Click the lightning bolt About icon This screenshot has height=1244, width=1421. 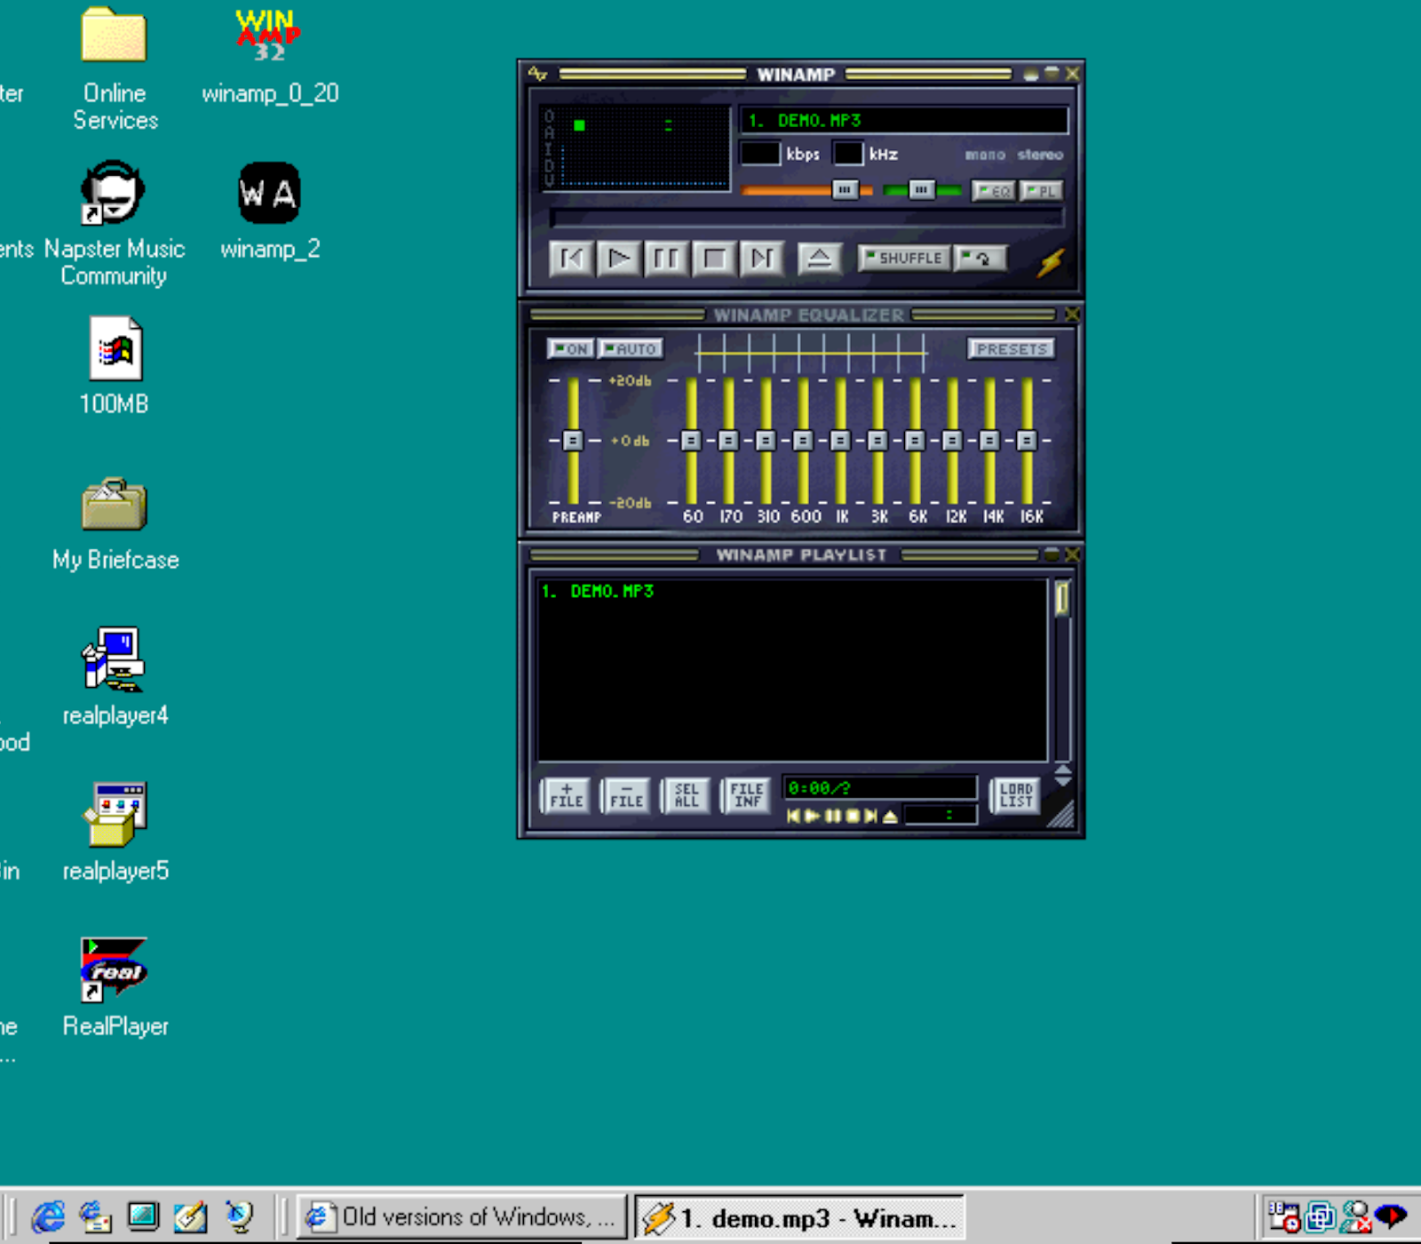[1051, 262]
